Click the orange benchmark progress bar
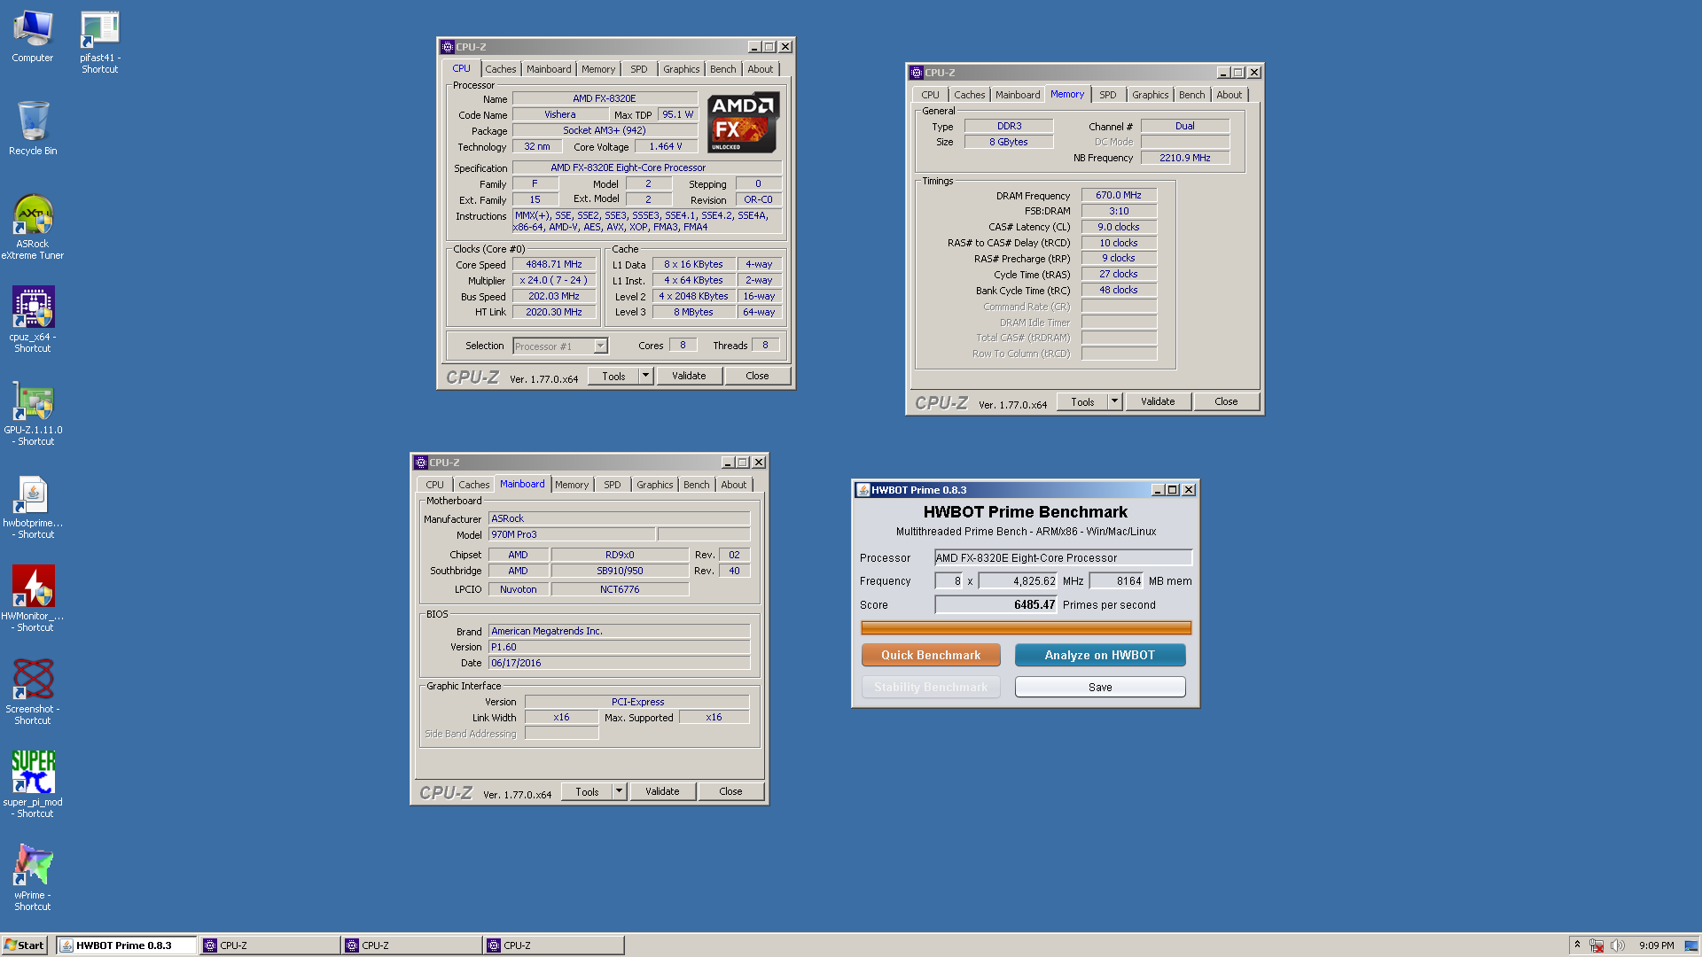This screenshot has width=1702, height=957. [1026, 628]
